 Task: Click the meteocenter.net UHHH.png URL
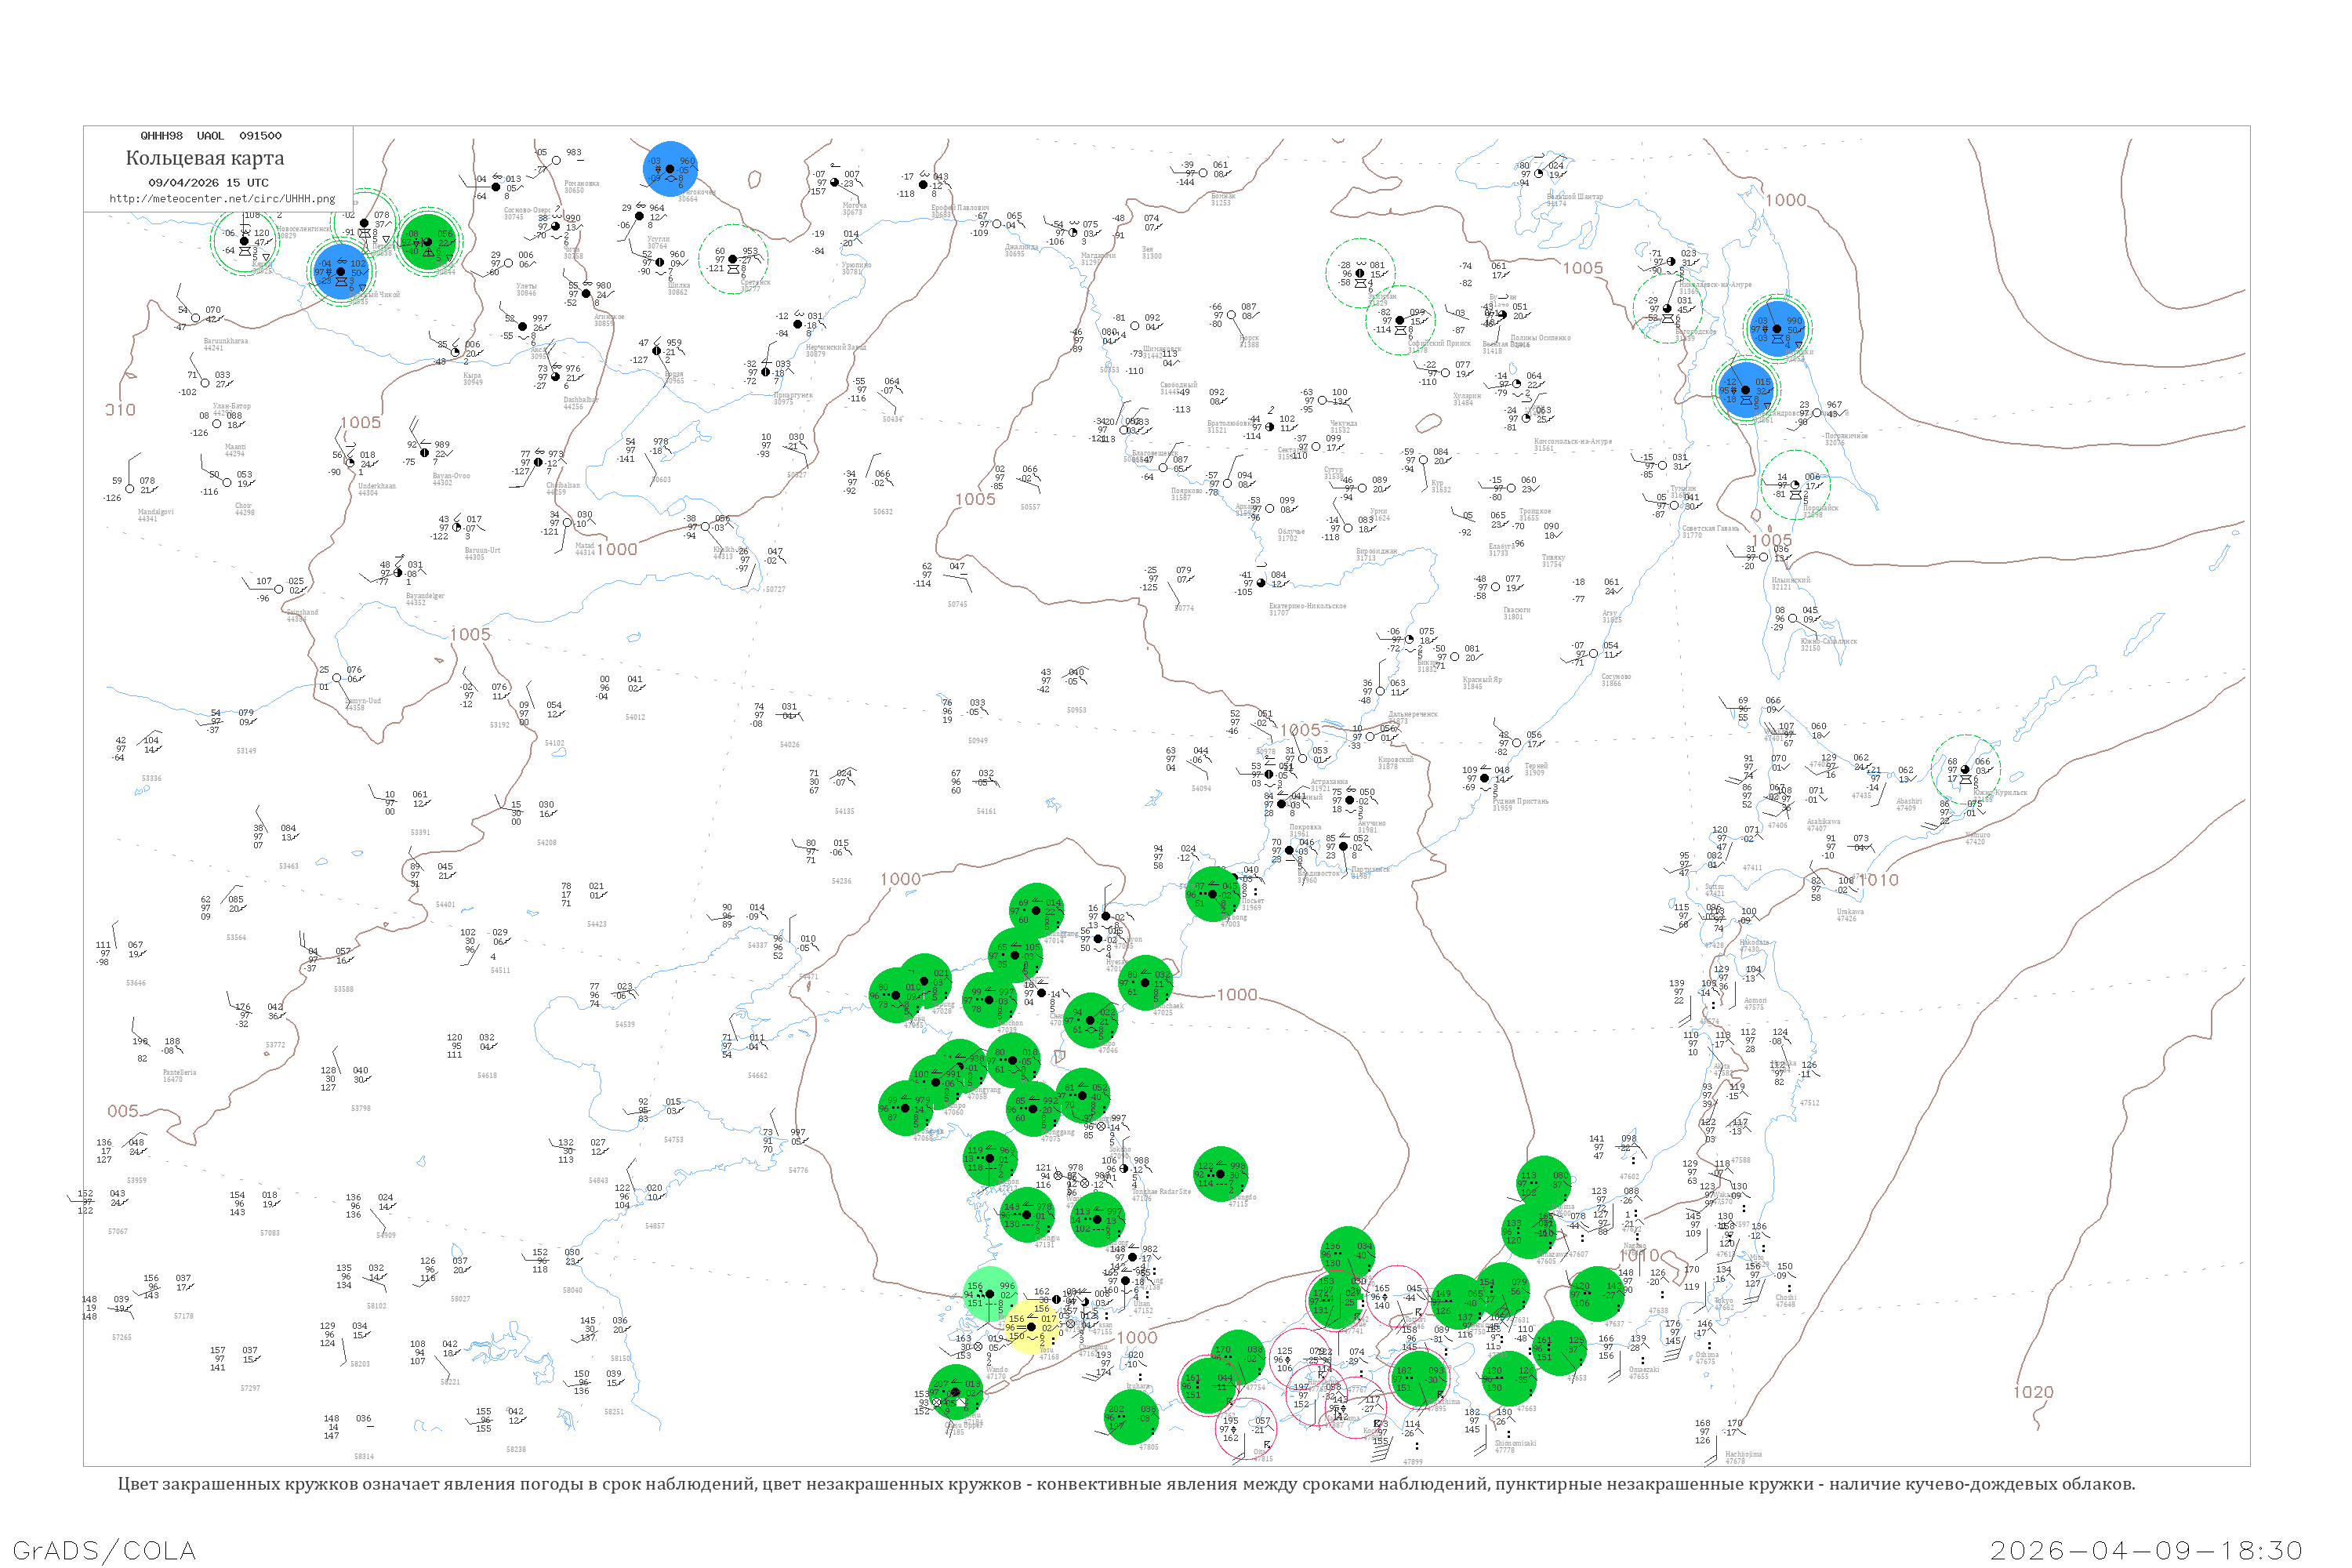pos(222,199)
